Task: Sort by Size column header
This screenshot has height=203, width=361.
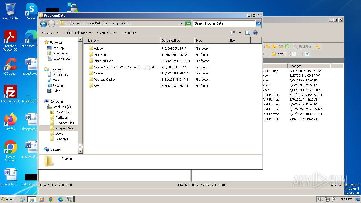Action: pos(239,41)
